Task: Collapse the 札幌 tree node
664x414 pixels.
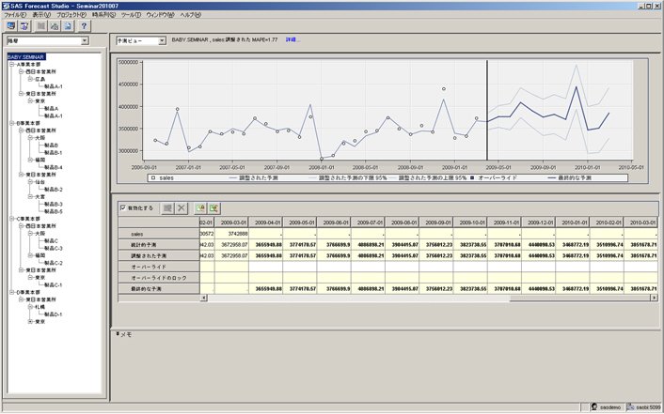Action: [x=30, y=307]
